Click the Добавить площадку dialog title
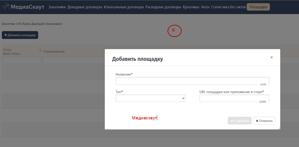Screen dimensions: 299x147 (x=138, y=59)
